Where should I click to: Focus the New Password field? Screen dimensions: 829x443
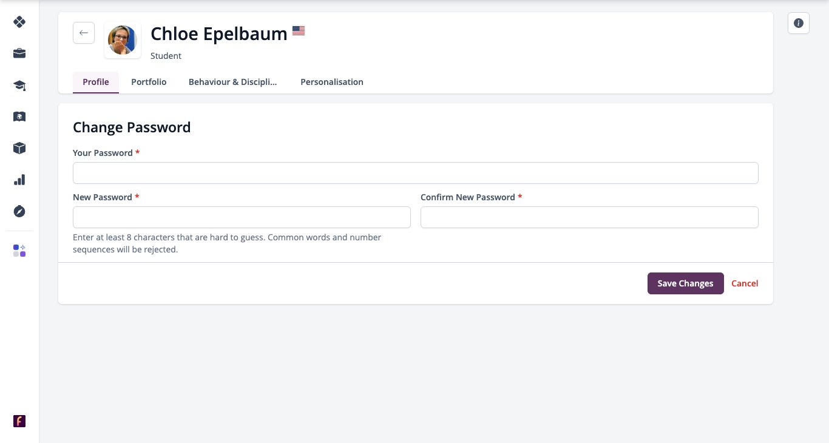242,217
